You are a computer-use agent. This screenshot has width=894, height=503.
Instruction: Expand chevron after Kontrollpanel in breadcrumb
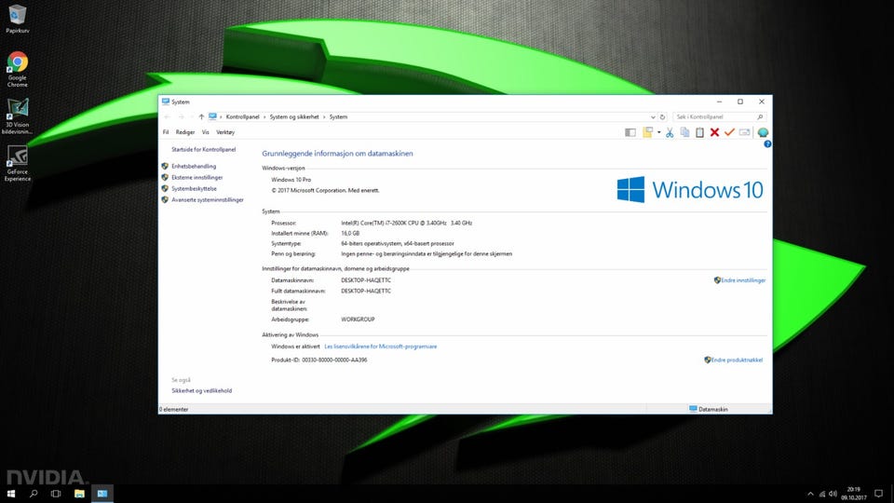pos(264,117)
